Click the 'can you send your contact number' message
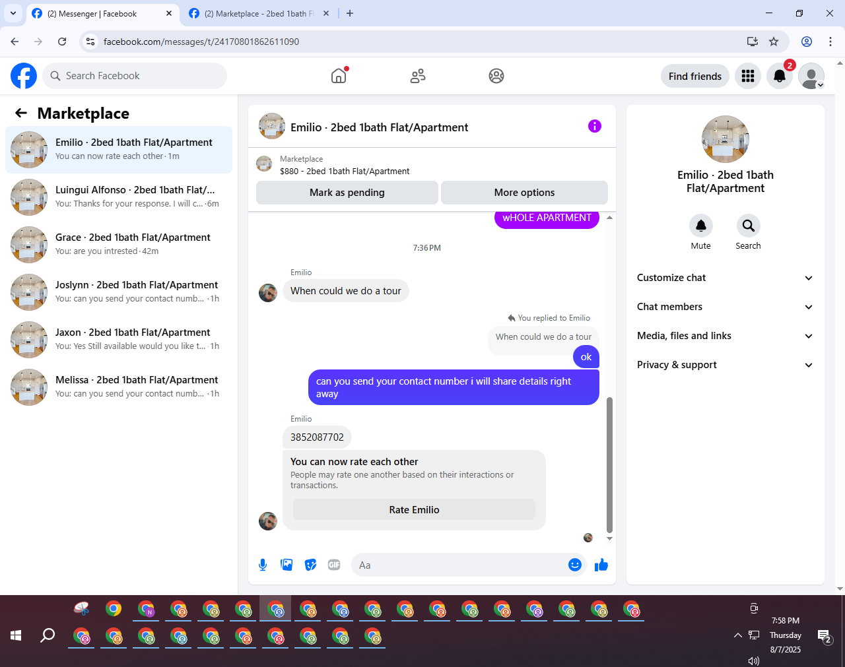Image resolution: width=845 pixels, height=667 pixels. point(454,387)
